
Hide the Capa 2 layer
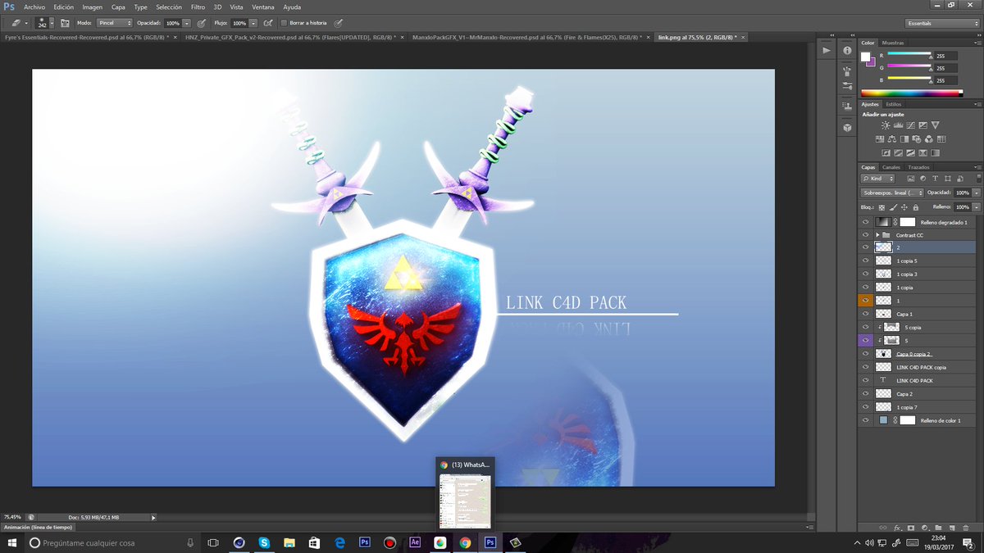[x=865, y=394]
